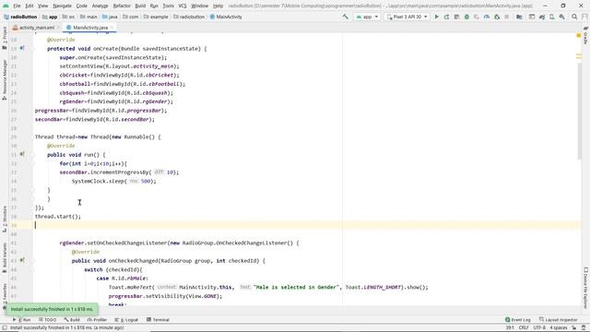Screen dimensions: 590x332
Task: Click the Apply Changes and Restart icon
Action: [446, 17]
